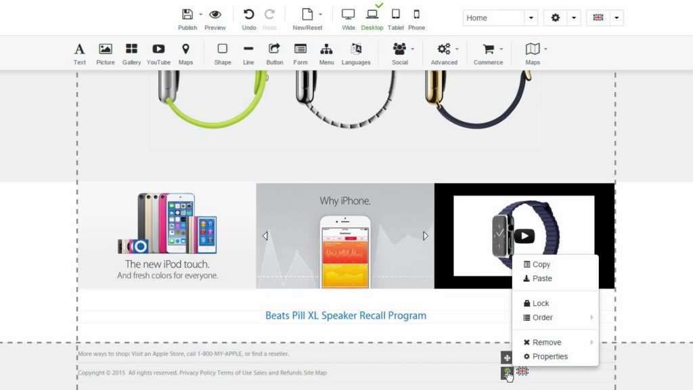Switch to Wide viewport mode
Viewport: 693px width, 390px height.
coord(348,19)
